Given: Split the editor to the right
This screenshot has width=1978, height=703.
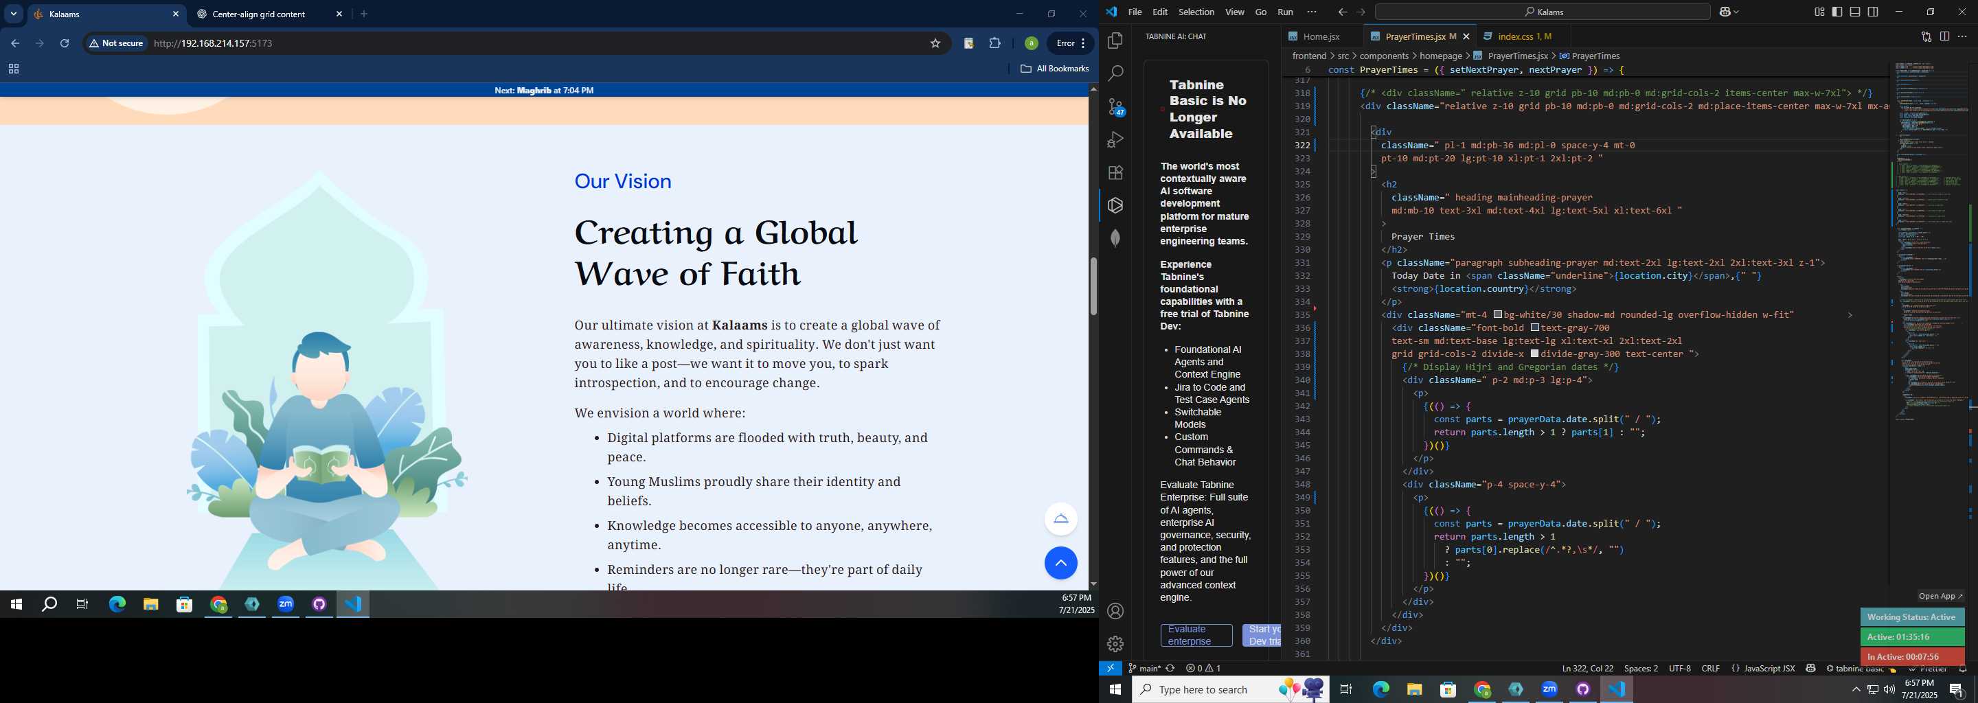Looking at the screenshot, I should tap(1944, 36).
